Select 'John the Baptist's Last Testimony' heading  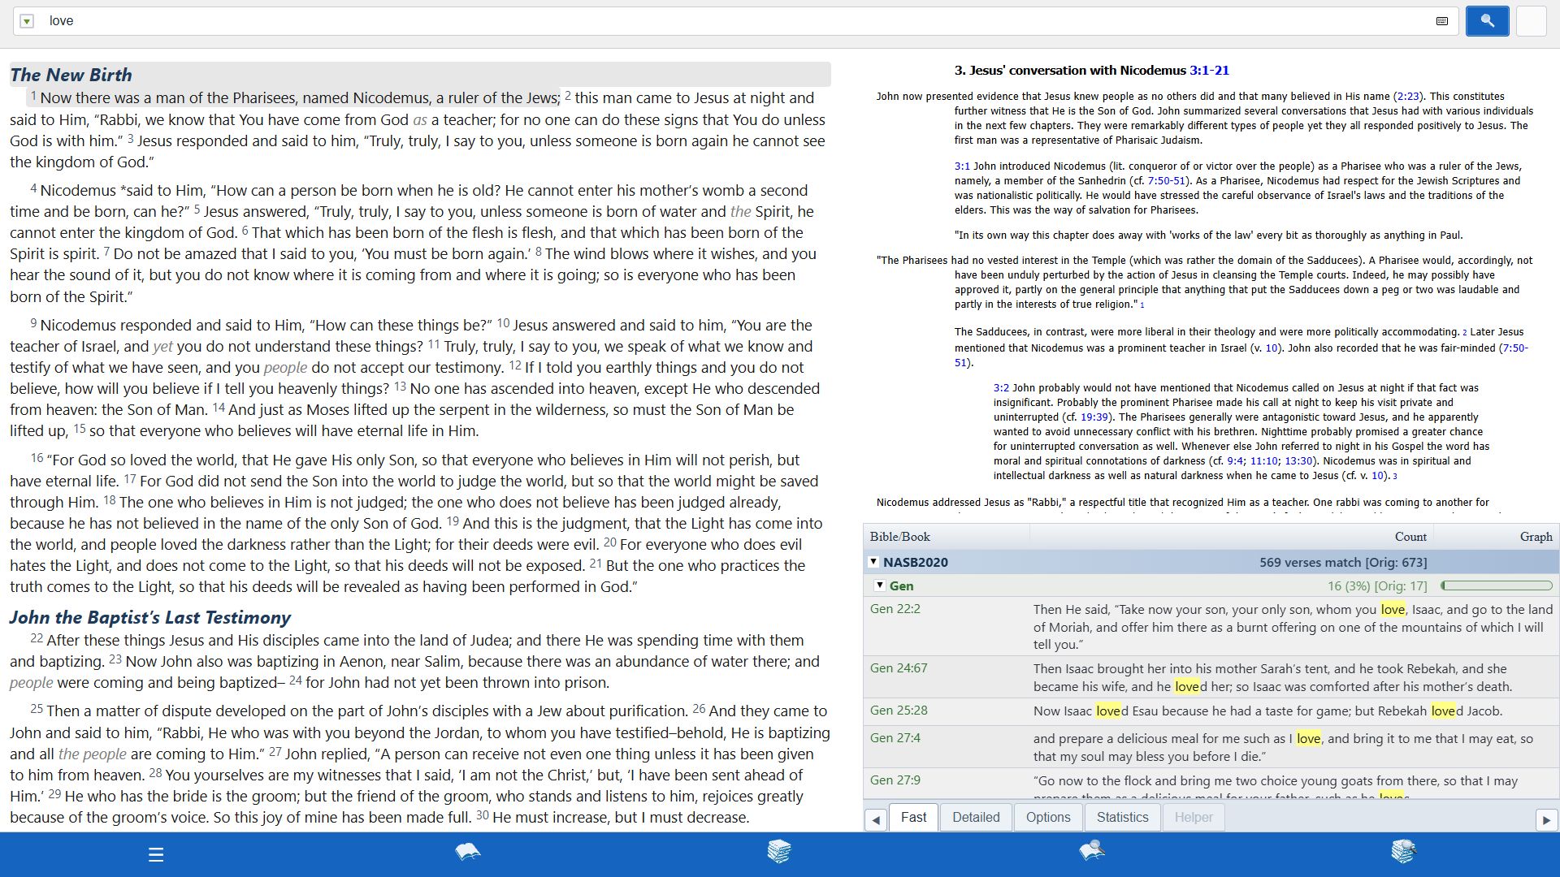coord(150,618)
